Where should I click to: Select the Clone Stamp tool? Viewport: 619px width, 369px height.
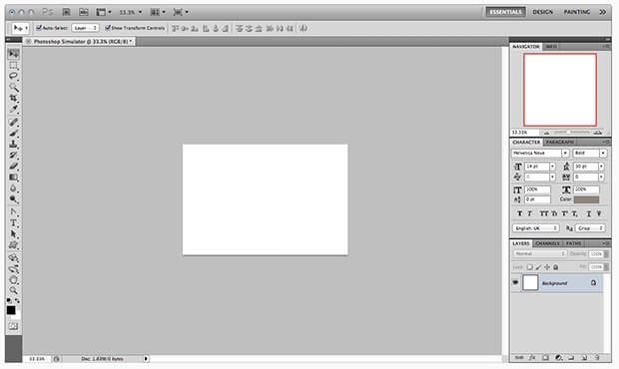(x=13, y=144)
